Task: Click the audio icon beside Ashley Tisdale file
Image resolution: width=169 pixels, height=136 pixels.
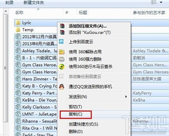Action: coord(18,51)
